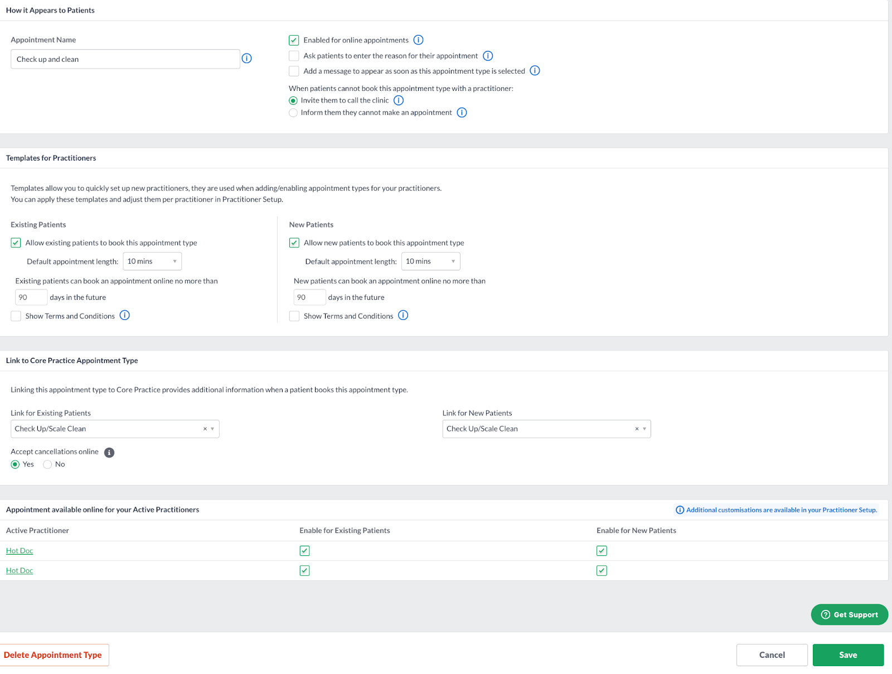Click Enable for Existing Patients column header

click(345, 531)
